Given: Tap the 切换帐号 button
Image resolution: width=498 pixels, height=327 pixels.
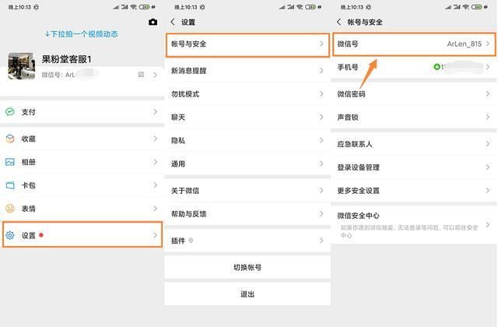Looking at the screenshot, I should click(x=247, y=267).
